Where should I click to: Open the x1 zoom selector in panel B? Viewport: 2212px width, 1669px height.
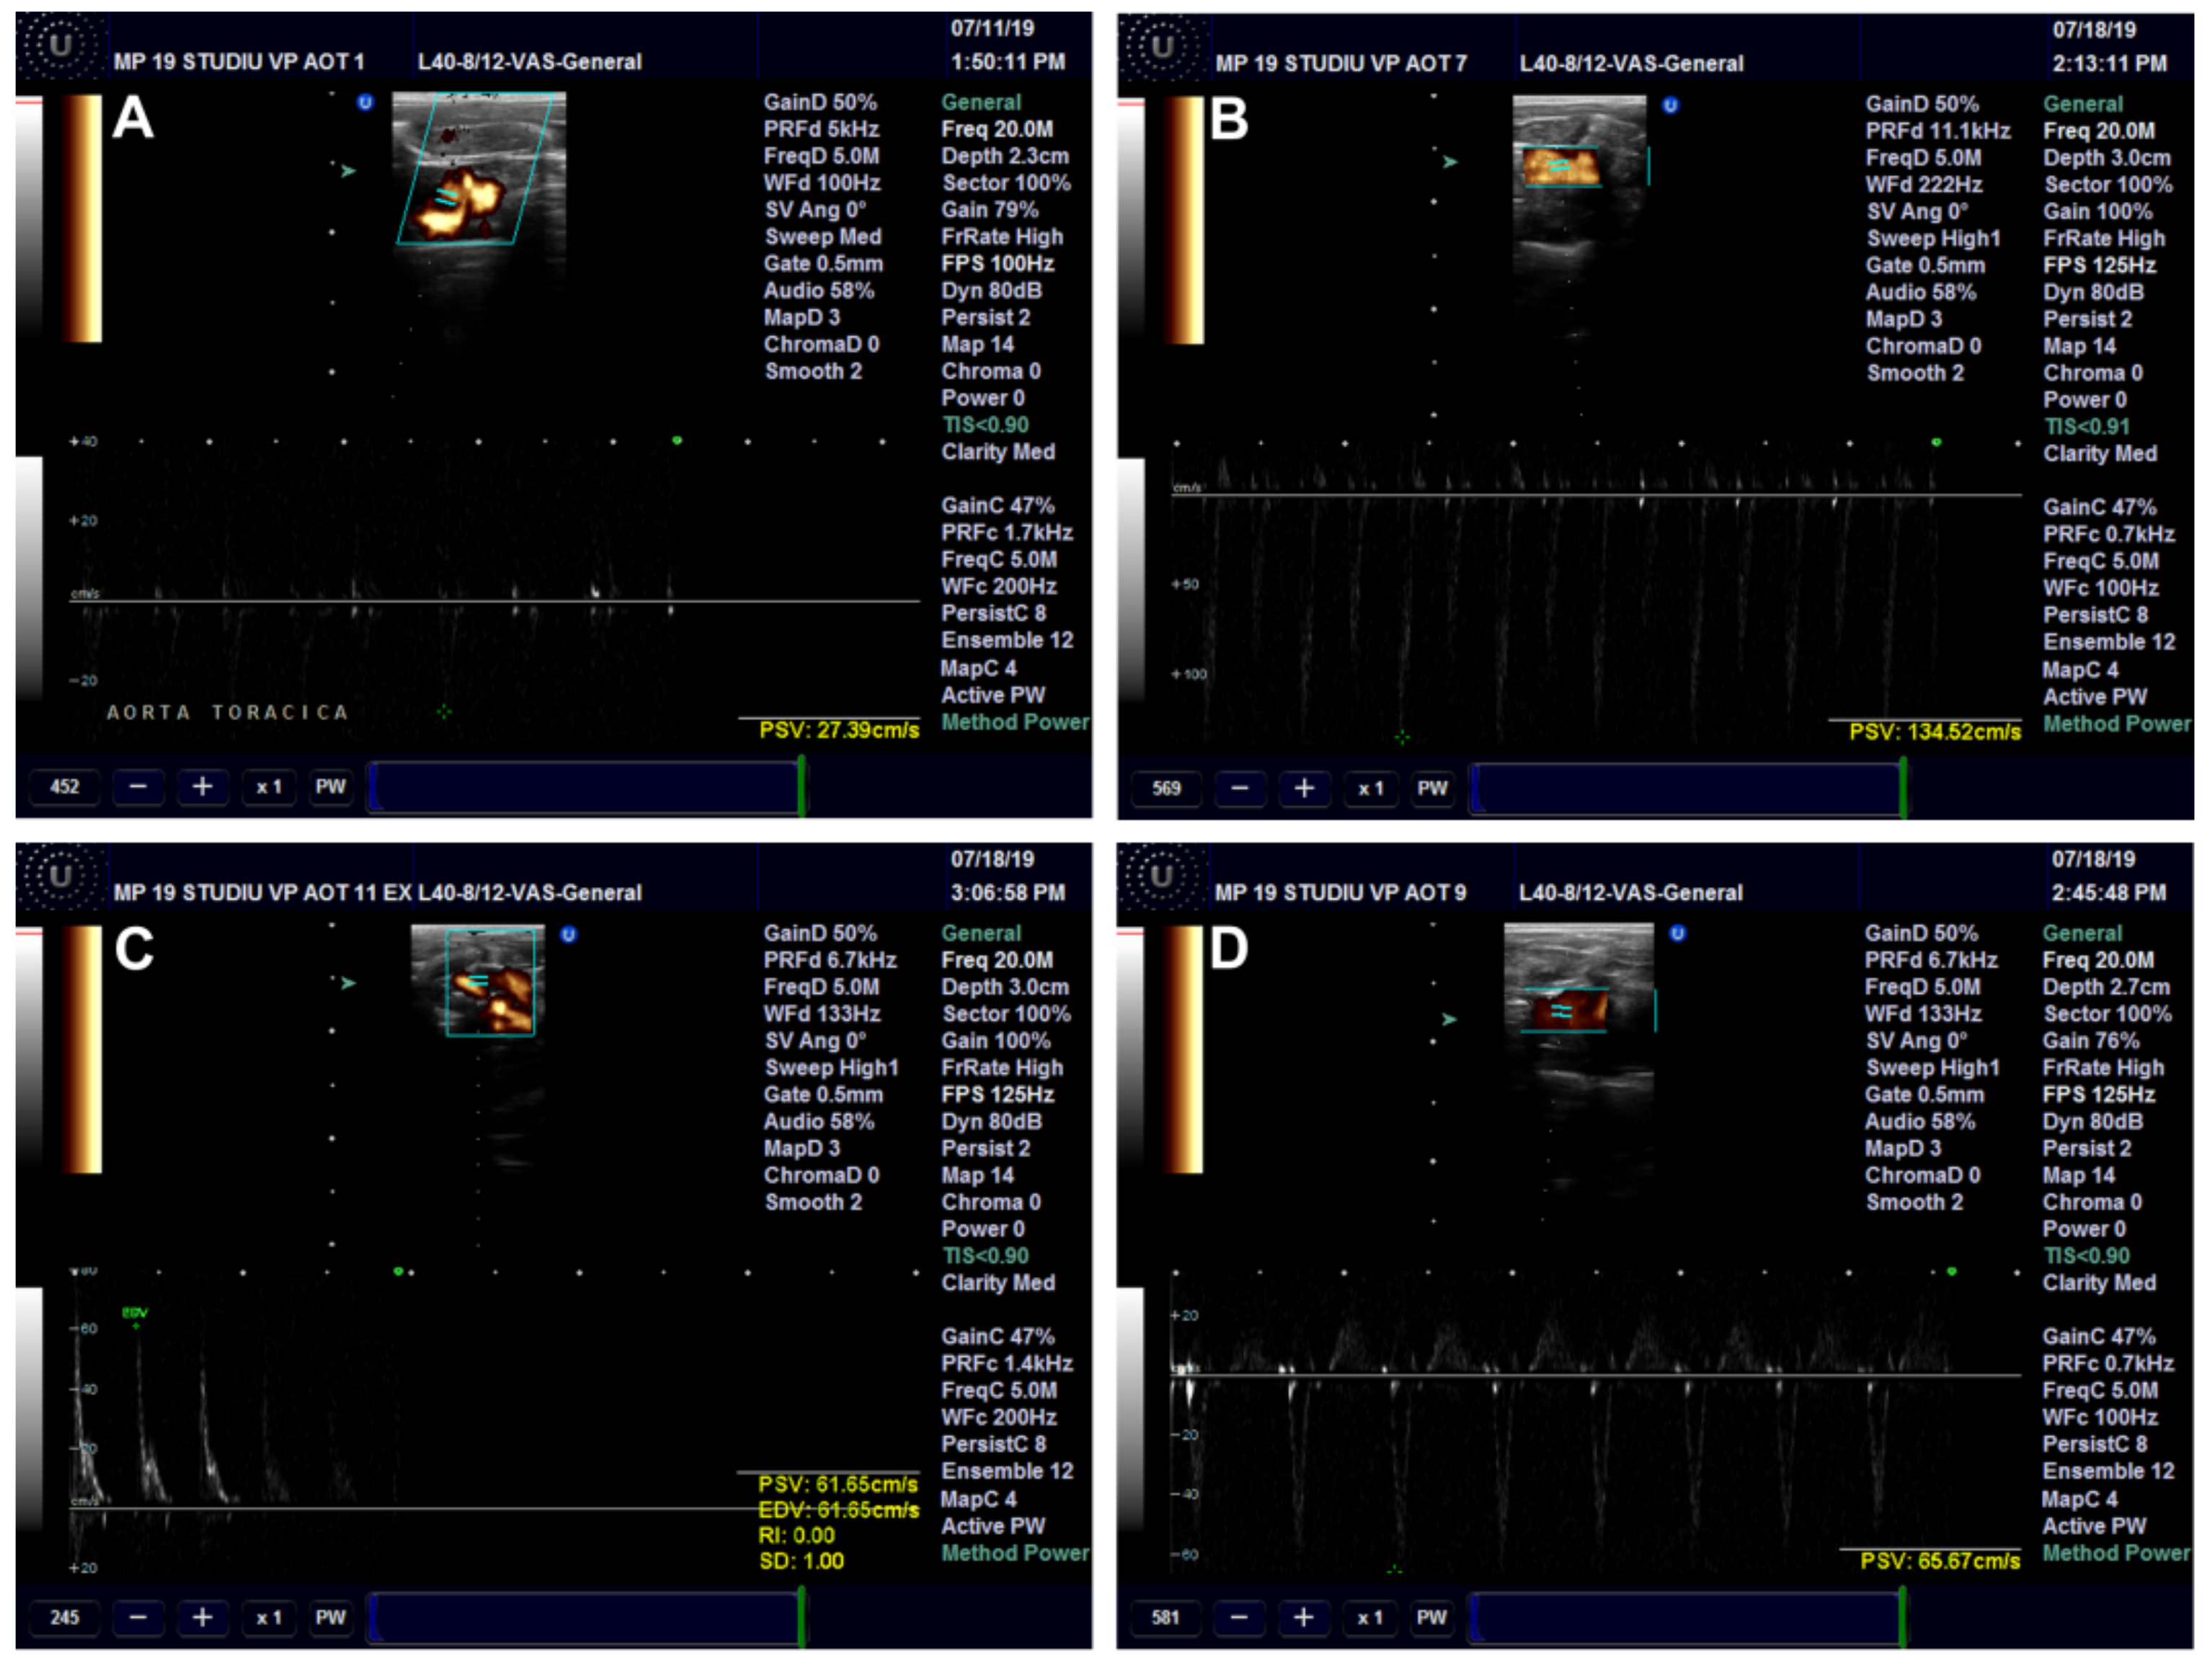point(1370,788)
